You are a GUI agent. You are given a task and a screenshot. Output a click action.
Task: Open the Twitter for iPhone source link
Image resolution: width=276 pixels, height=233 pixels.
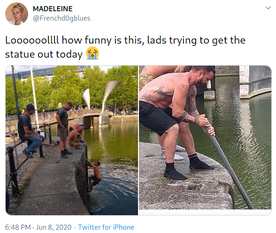(106, 227)
